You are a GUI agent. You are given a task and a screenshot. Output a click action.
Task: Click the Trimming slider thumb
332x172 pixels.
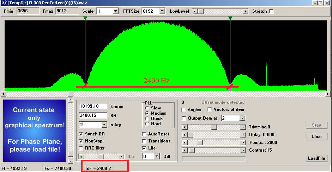[214, 127]
